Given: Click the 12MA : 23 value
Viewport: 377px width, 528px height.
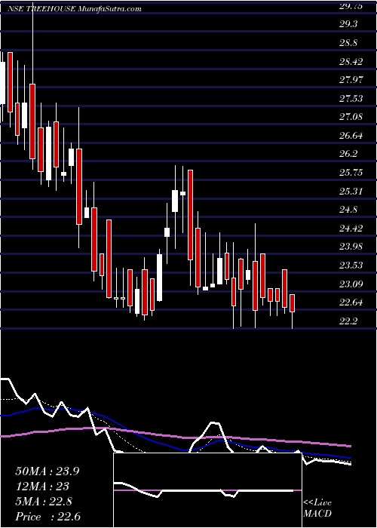Looking at the screenshot, I should [x=42, y=487].
